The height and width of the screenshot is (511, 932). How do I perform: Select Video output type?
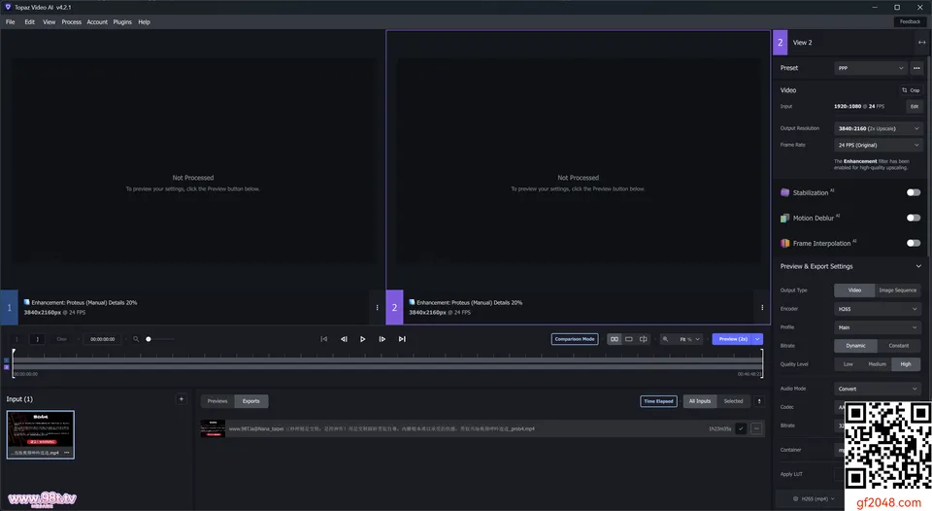(854, 290)
